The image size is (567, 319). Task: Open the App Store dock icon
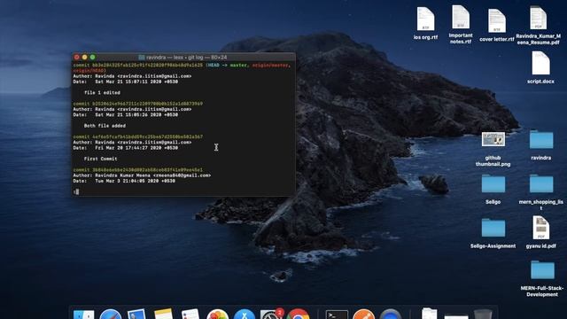245,314
